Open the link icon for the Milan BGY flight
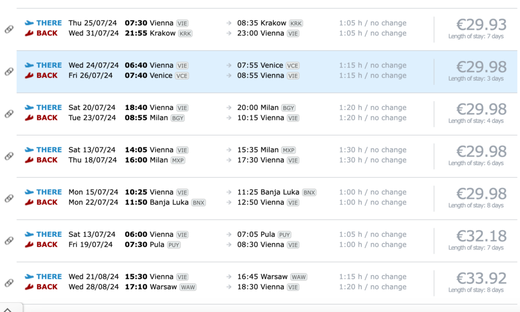Viewport: 520px width, 312px height. pos(9,114)
